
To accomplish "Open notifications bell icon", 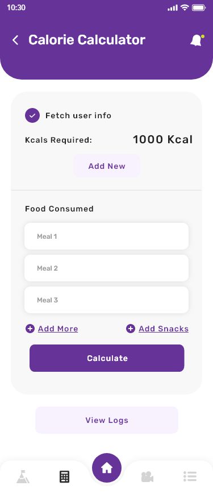I will pos(197,40).
